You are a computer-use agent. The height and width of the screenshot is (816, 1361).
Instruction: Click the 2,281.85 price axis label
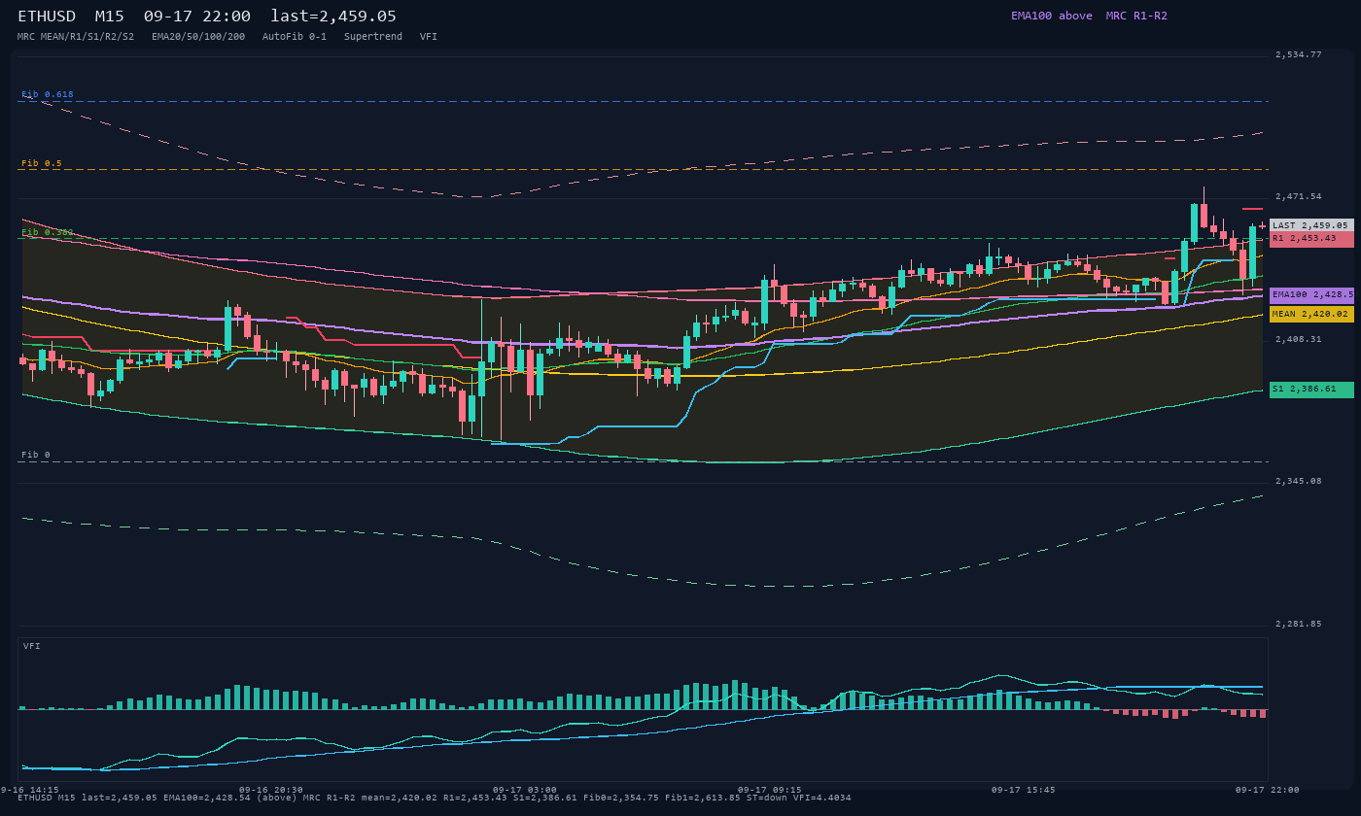(1299, 624)
